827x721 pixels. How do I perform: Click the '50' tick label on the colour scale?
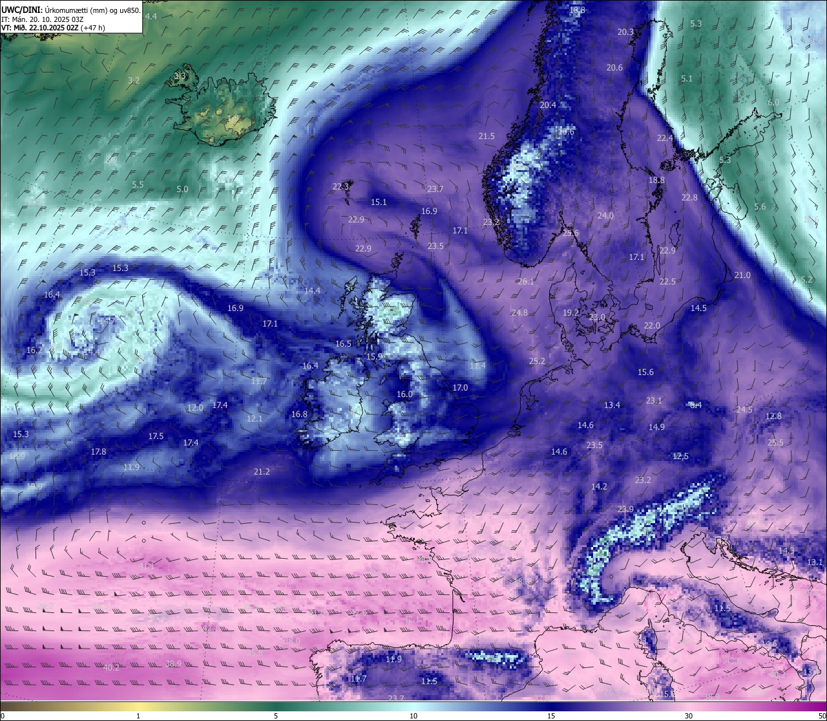821,716
